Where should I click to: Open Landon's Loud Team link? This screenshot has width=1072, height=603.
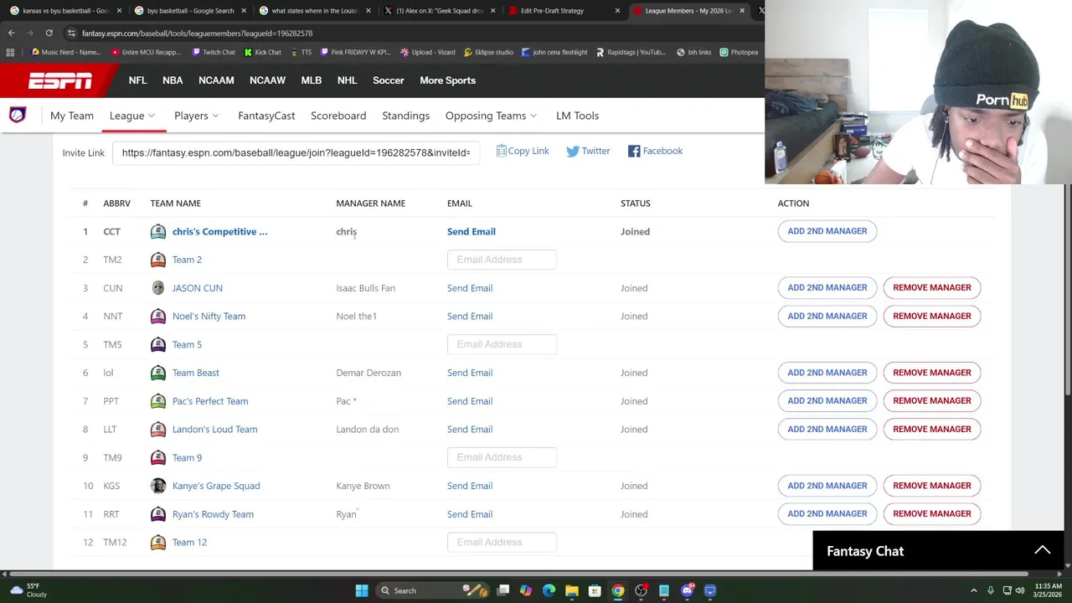pos(214,430)
